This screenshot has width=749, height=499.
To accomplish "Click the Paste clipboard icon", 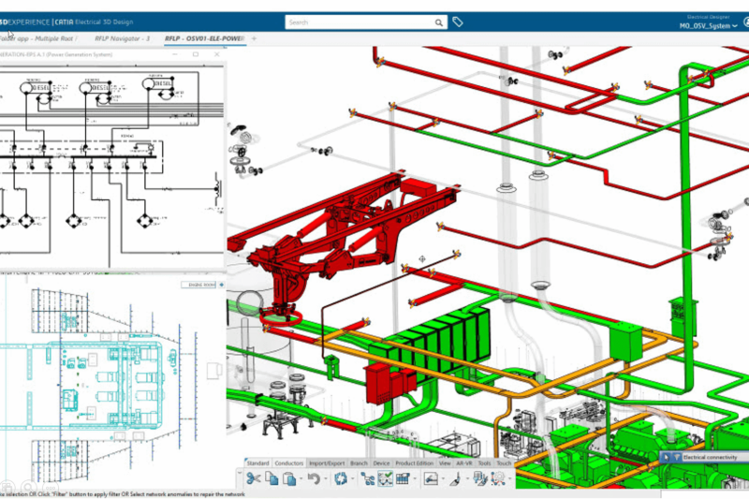I will pyautogui.click(x=290, y=478).
